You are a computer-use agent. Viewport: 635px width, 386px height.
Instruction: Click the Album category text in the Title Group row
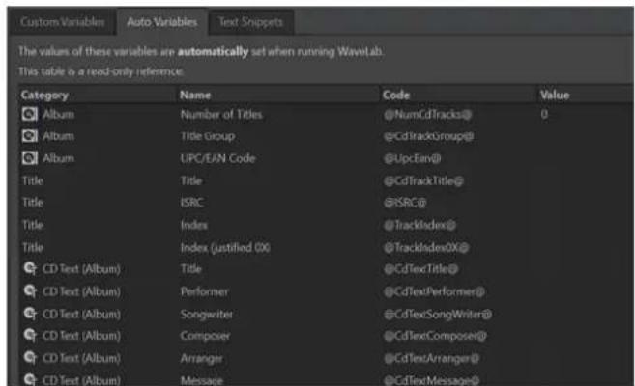[59, 136]
